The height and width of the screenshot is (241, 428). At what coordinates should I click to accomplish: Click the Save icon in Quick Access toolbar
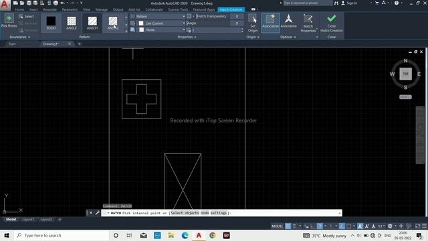pos(29,3)
